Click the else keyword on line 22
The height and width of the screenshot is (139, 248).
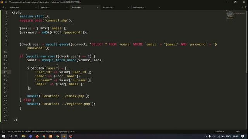coord(27,100)
